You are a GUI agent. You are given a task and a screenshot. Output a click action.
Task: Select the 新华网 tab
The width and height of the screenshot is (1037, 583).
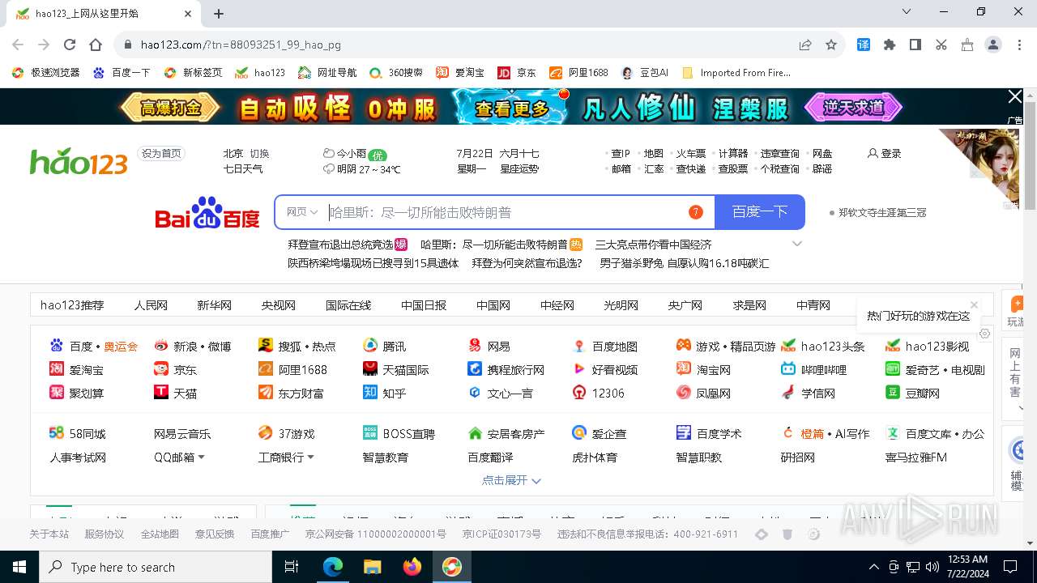(215, 305)
